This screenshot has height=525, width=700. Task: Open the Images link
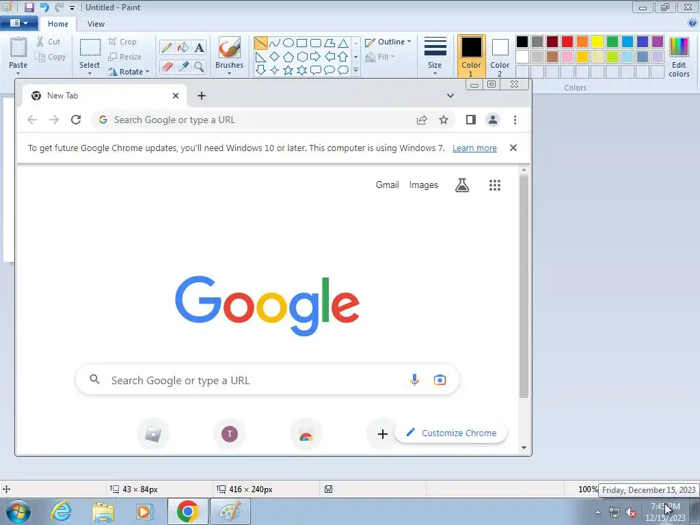coord(424,185)
